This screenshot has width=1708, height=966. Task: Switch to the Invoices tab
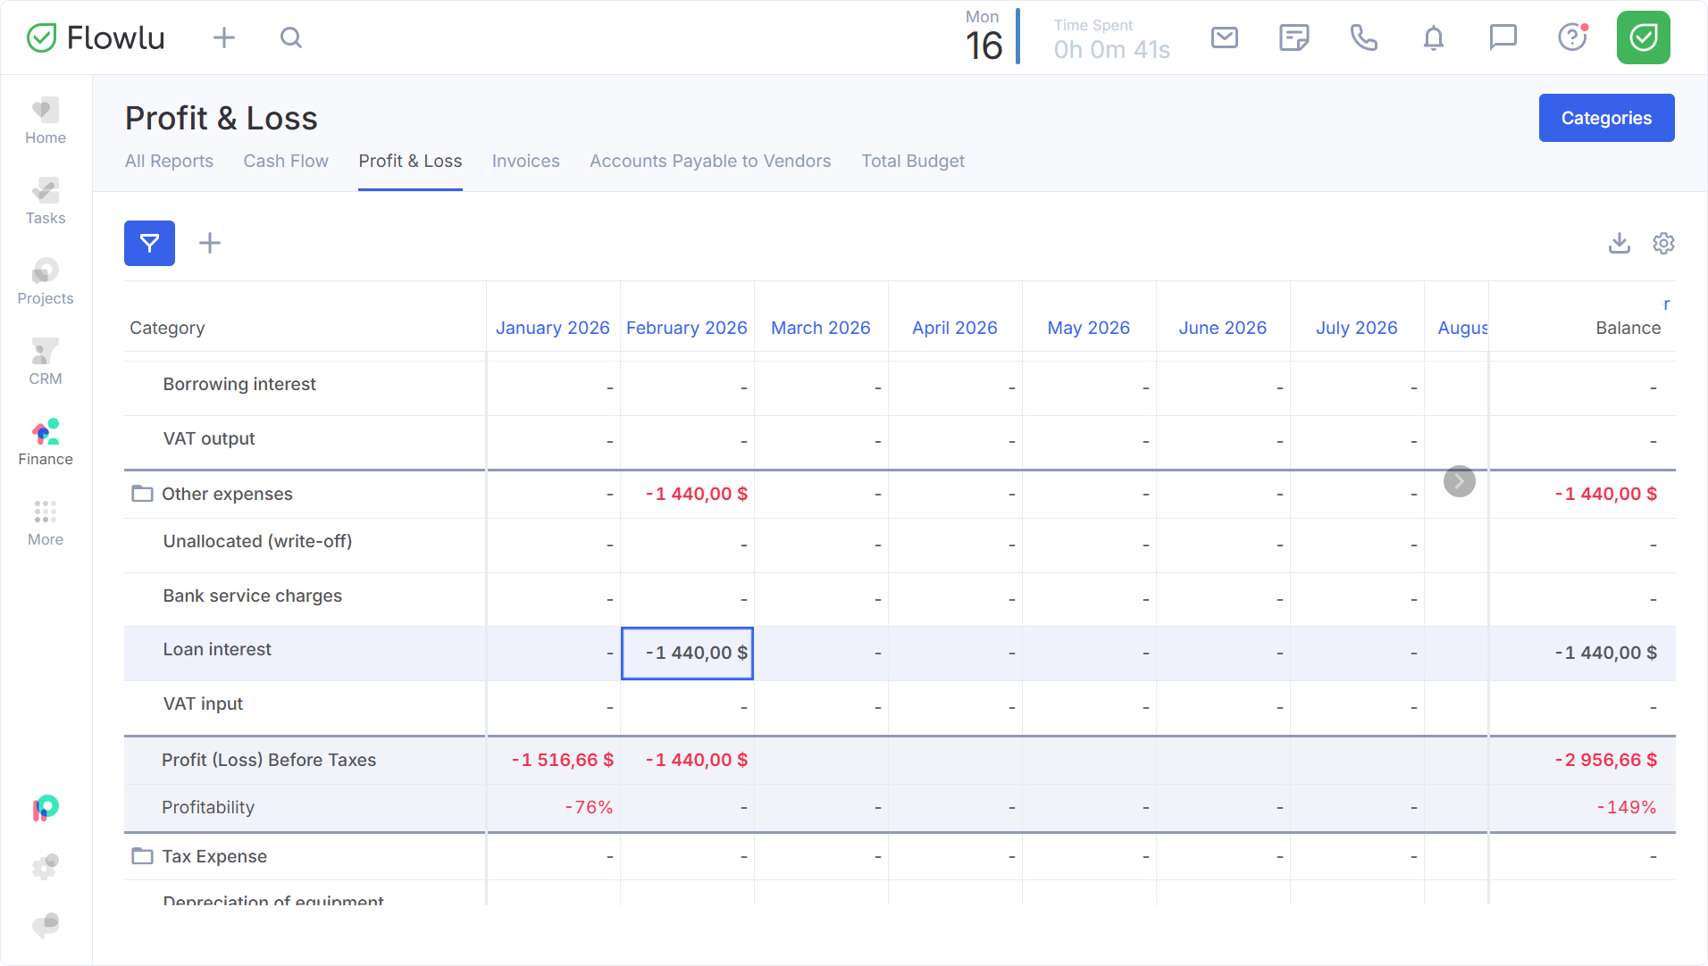525,161
